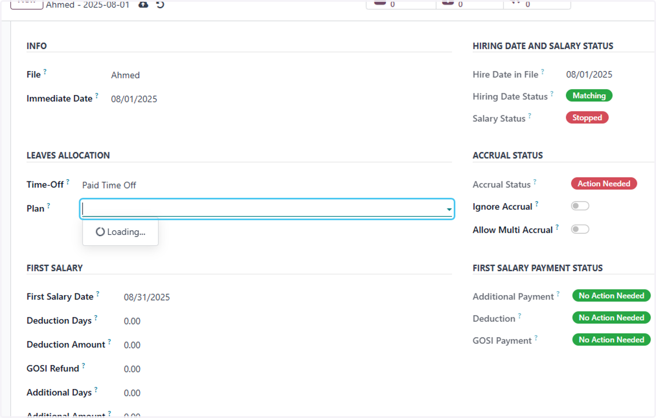Click the Action Needed accrual badge
Image resolution: width=656 pixels, height=418 pixels.
pos(604,184)
